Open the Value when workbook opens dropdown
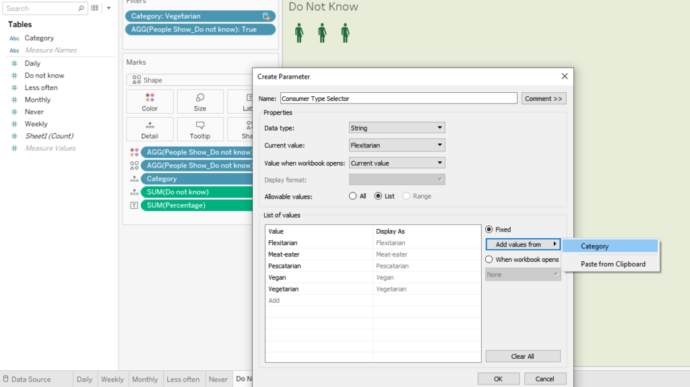This screenshot has width=690, height=387. click(397, 163)
